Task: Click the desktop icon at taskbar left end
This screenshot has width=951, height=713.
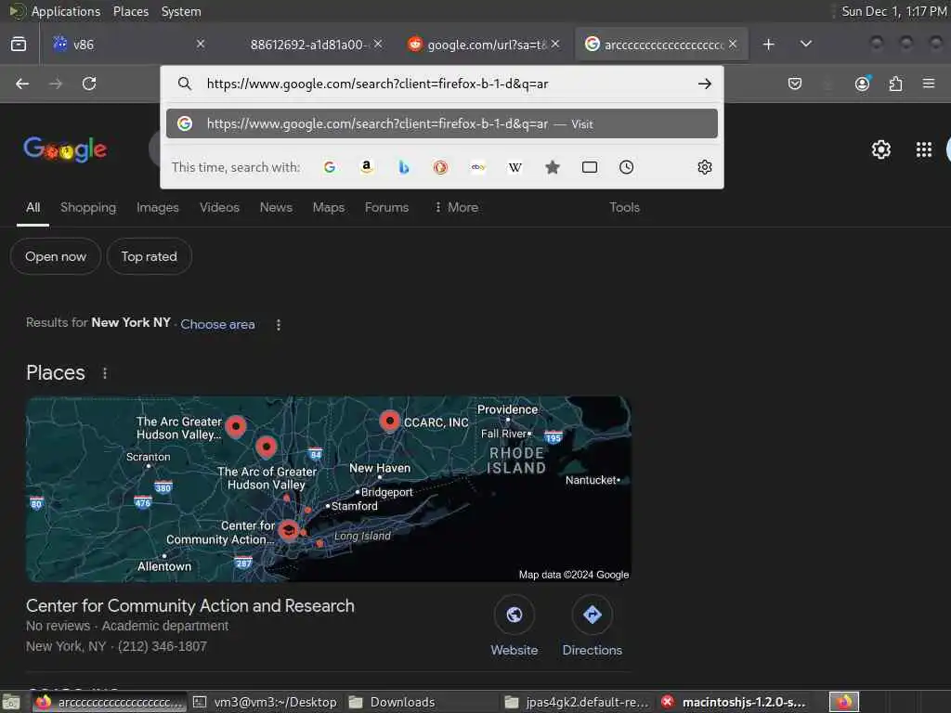Action: click(x=11, y=702)
